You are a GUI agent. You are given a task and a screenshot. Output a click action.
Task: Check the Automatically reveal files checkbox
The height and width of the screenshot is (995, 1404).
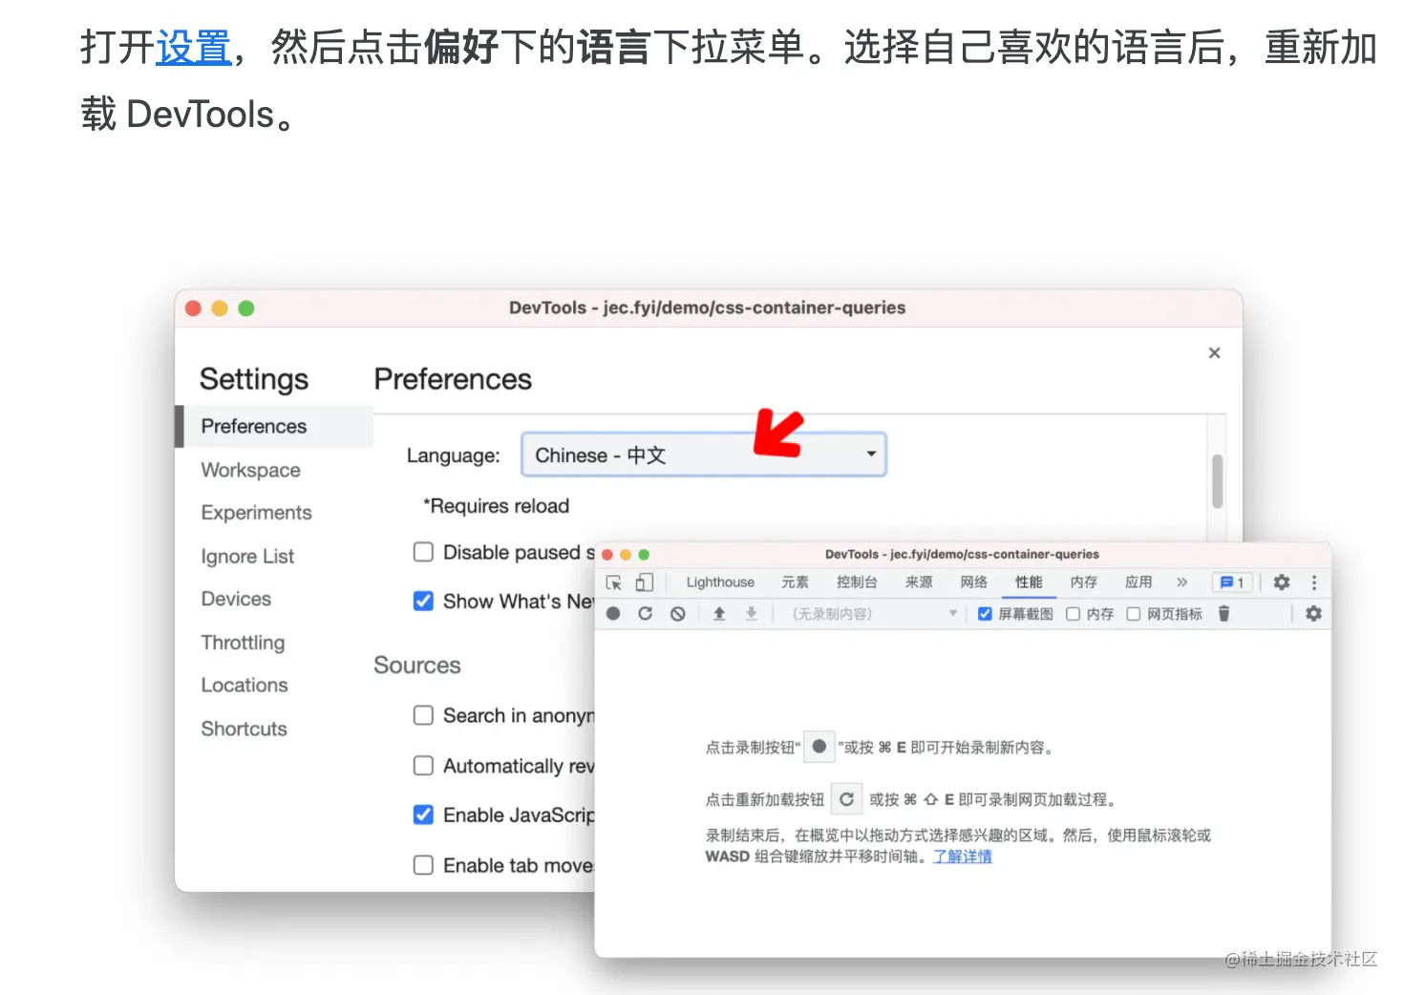423,766
